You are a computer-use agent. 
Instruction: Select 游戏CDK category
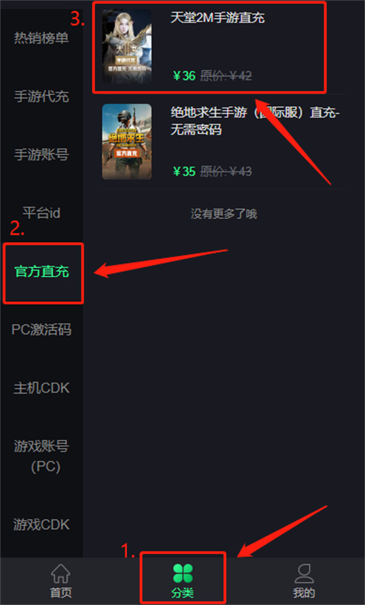pos(42,525)
